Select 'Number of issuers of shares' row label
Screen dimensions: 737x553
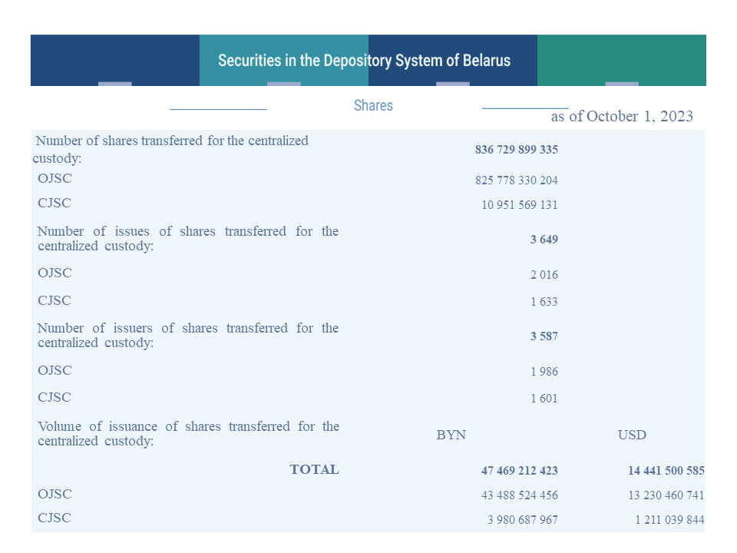pos(188,336)
